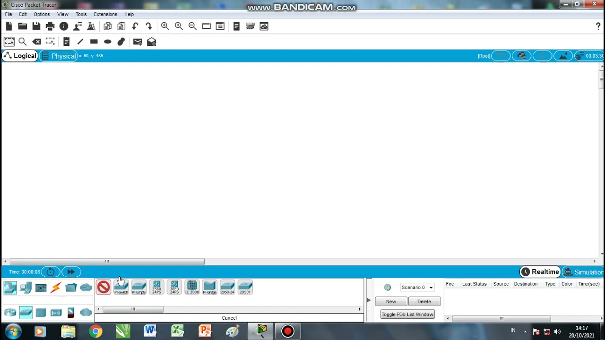Print using the printer icon

click(50, 26)
